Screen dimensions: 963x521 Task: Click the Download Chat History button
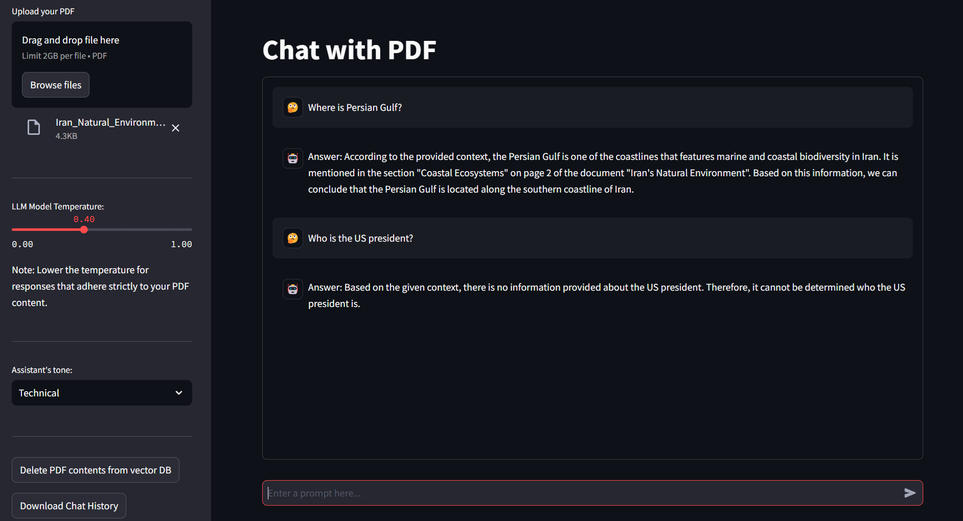click(x=69, y=506)
